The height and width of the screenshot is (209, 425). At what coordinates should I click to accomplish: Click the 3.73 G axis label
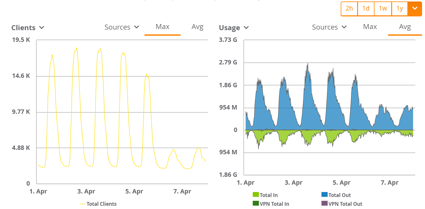[228, 40]
